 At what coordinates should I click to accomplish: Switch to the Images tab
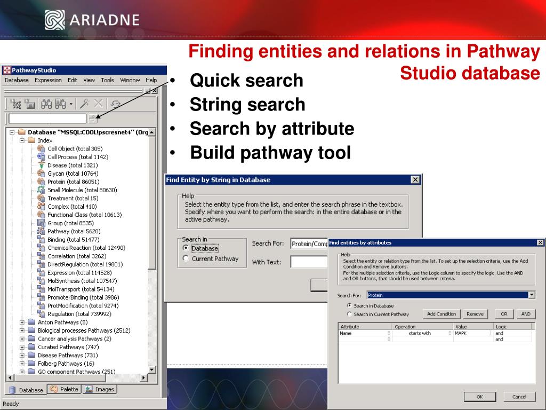(100, 389)
